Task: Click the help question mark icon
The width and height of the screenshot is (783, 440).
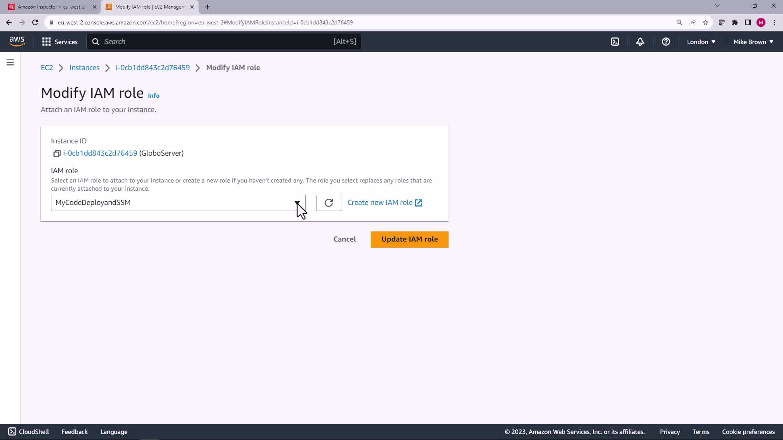Action: [x=666, y=42]
